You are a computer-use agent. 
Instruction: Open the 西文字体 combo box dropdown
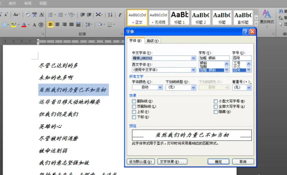[193, 70]
